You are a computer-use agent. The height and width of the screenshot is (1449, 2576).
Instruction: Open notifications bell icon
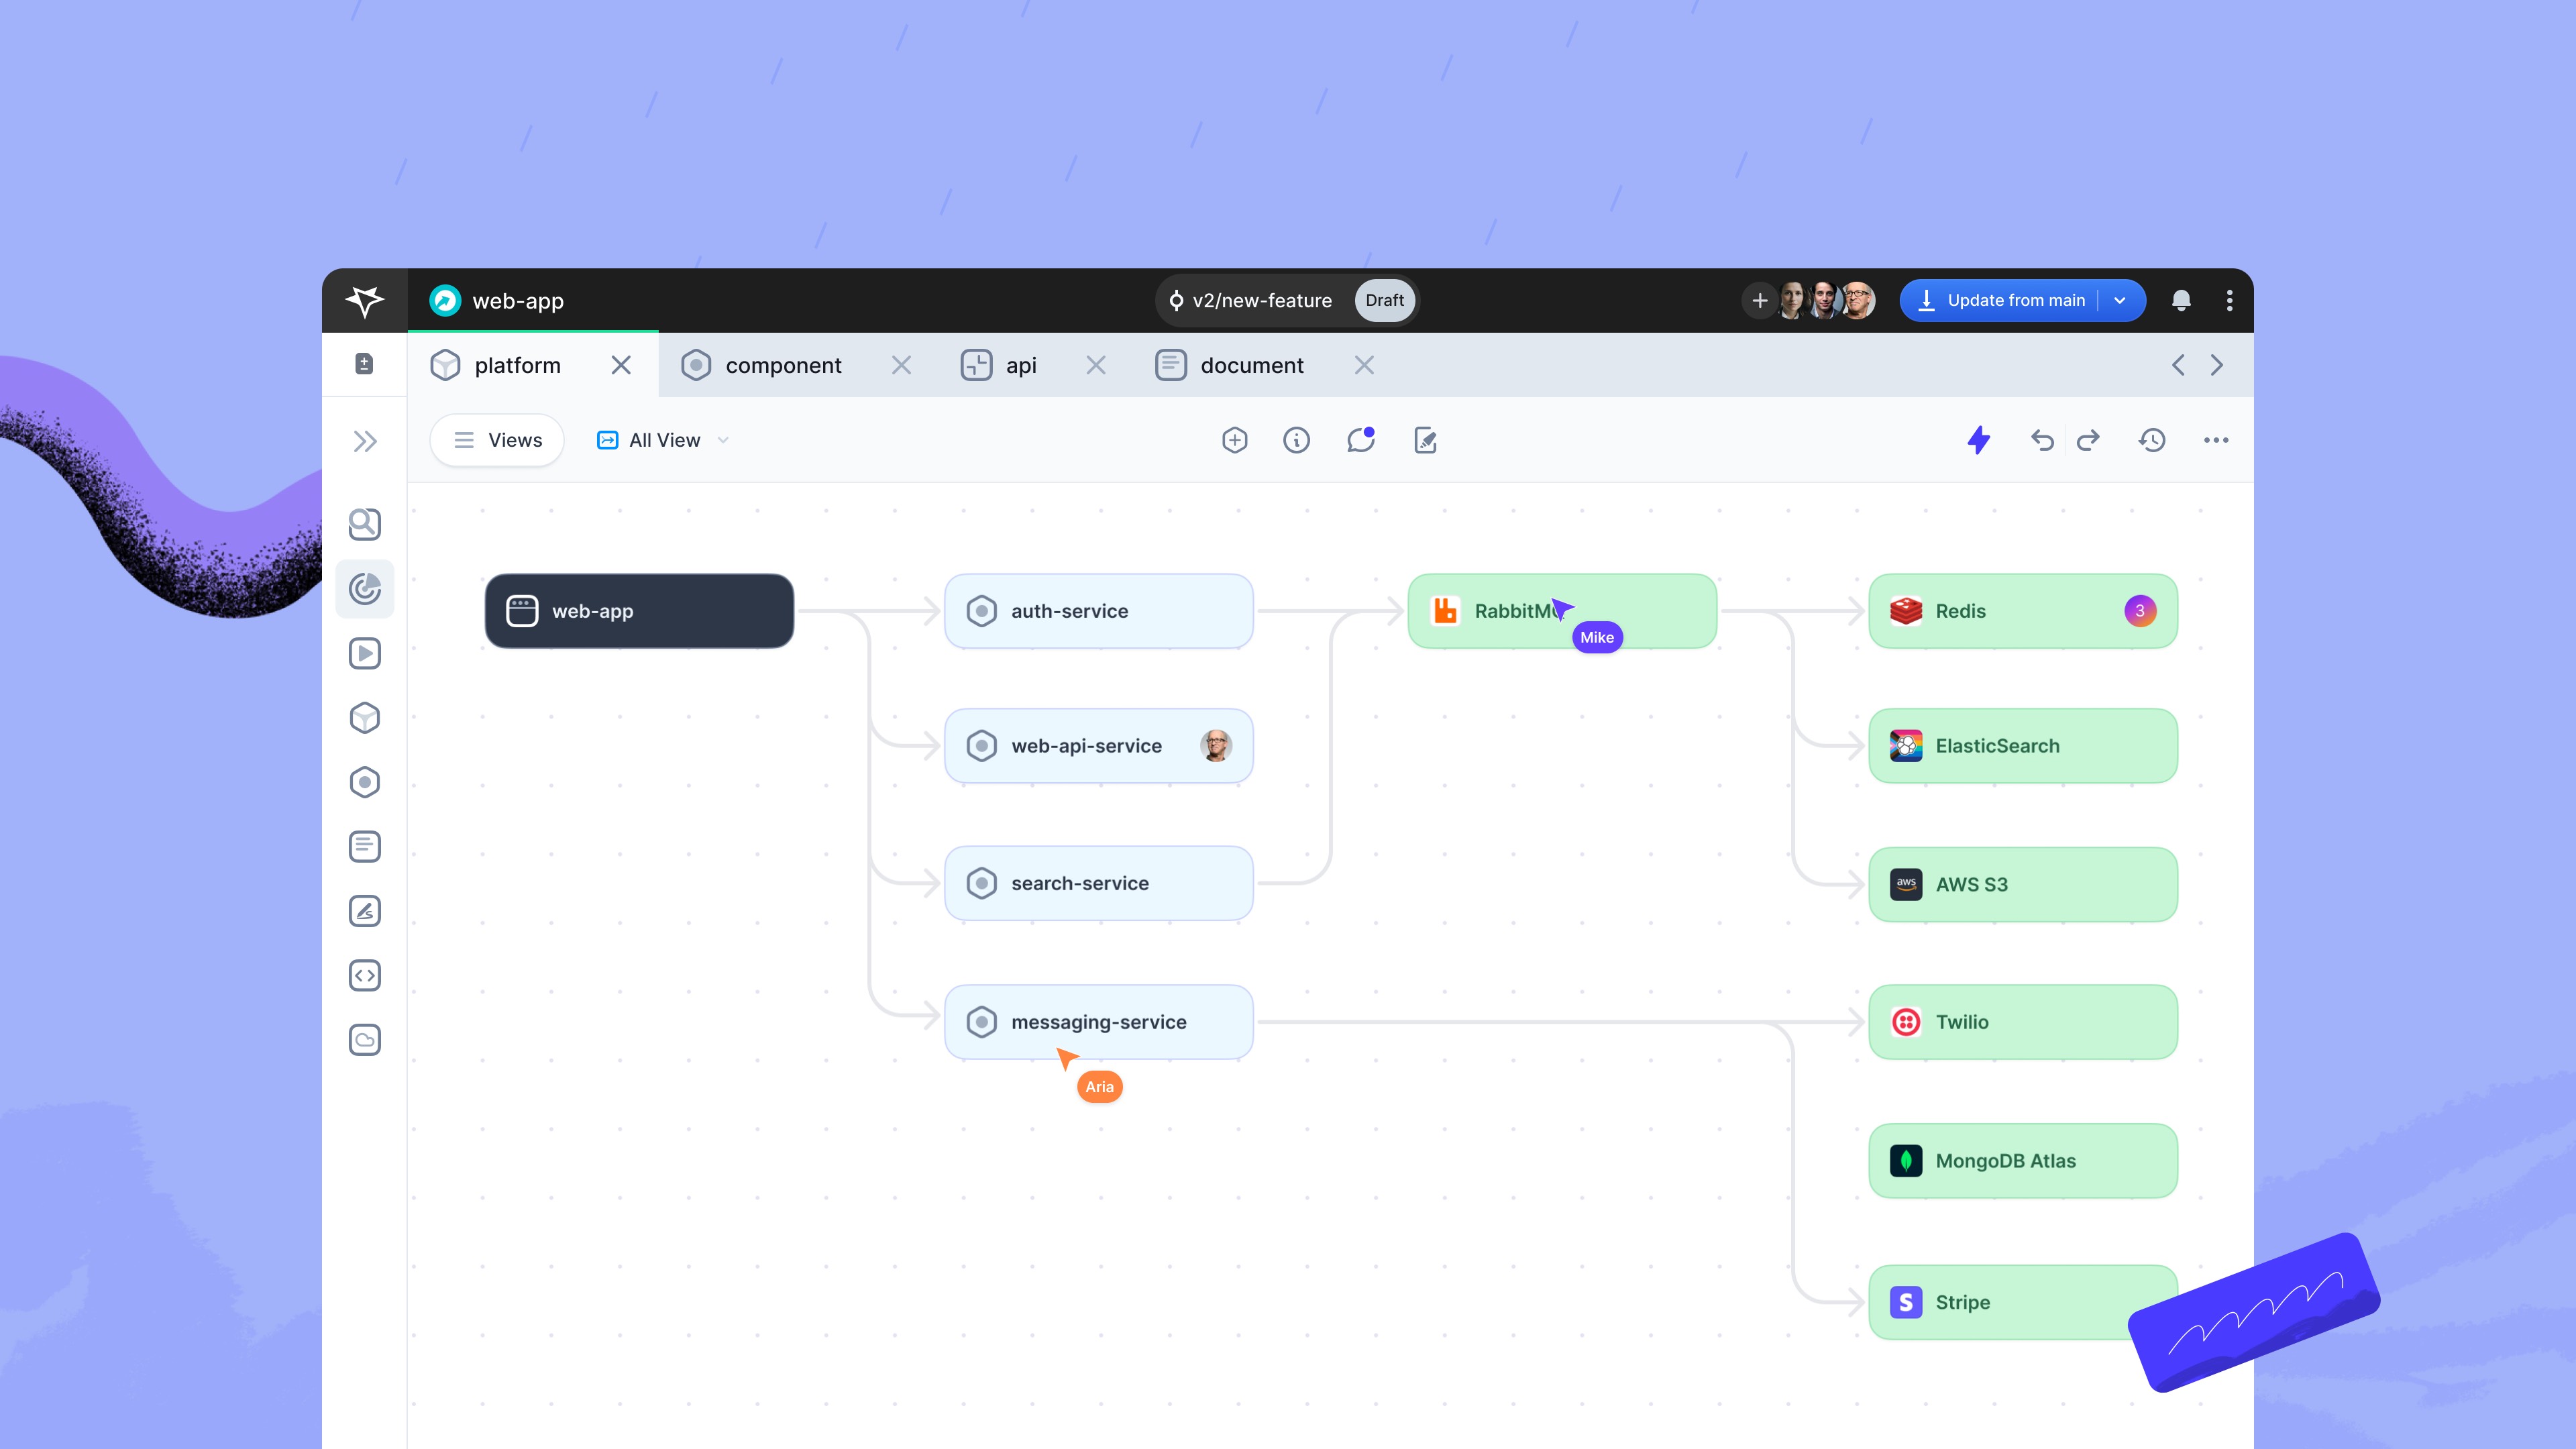(2181, 300)
